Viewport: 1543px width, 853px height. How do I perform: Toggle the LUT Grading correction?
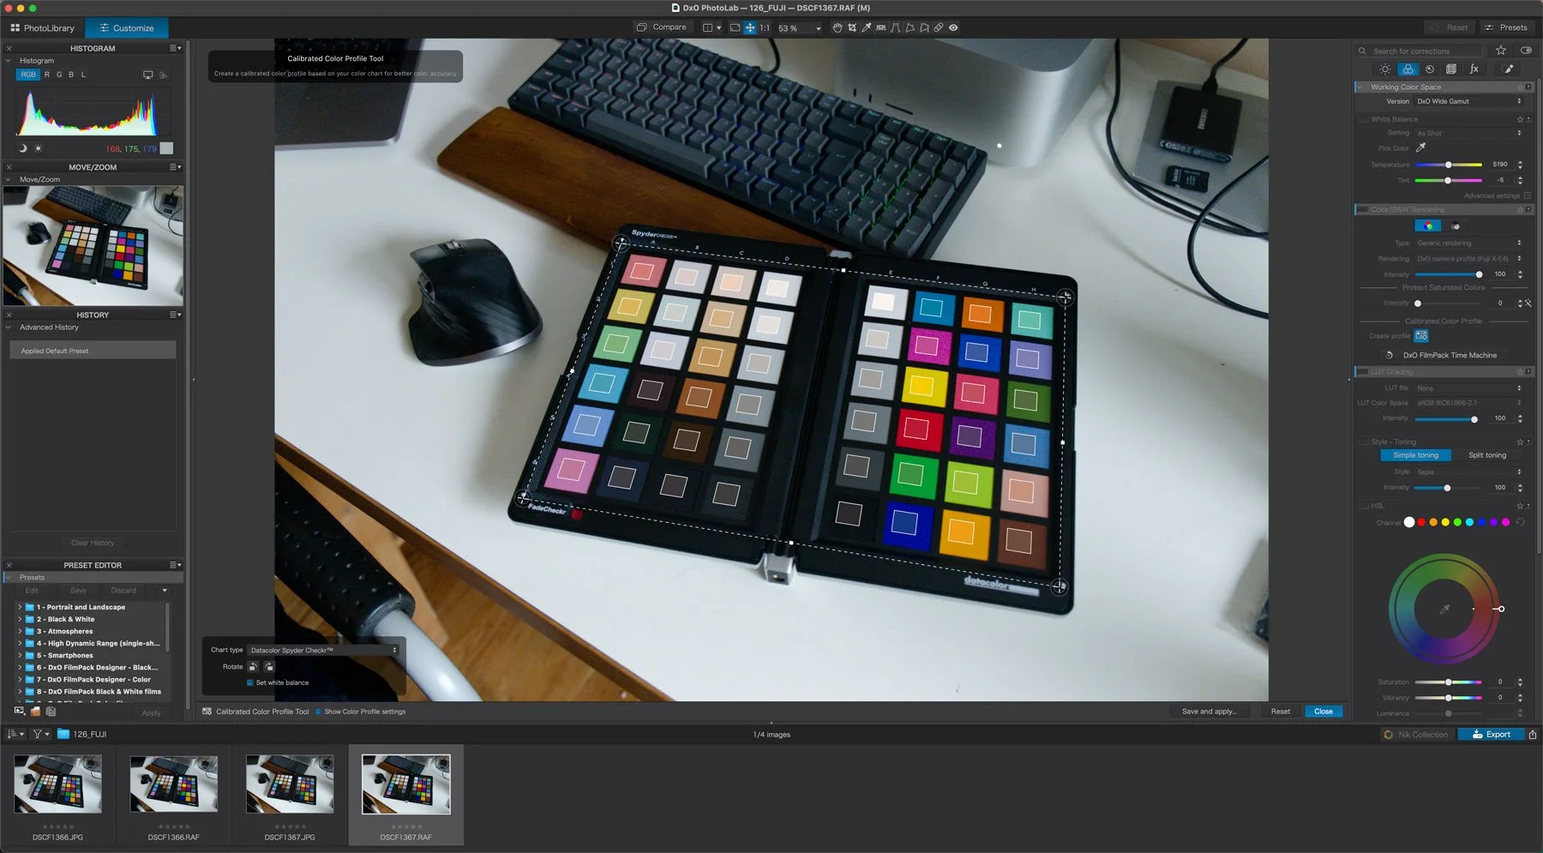(x=1363, y=371)
